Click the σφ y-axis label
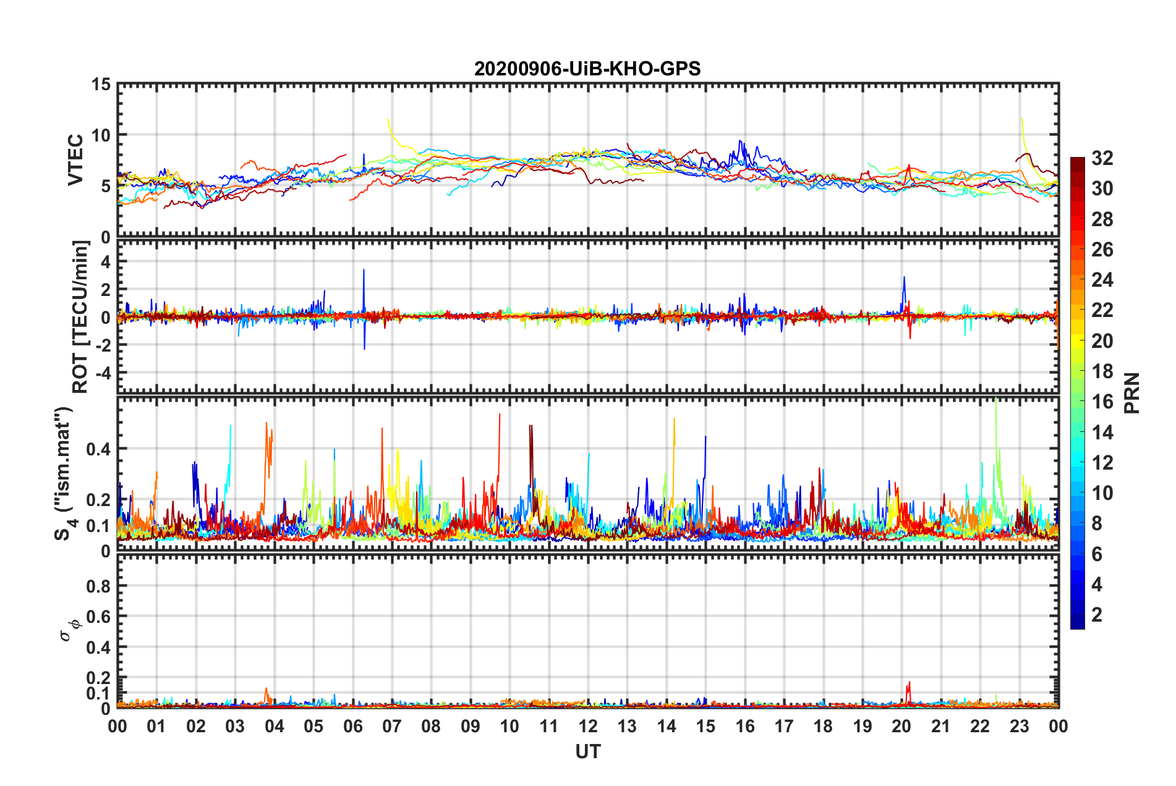Image resolution: width=1176 pixels, height=786 pixels. 70,630
